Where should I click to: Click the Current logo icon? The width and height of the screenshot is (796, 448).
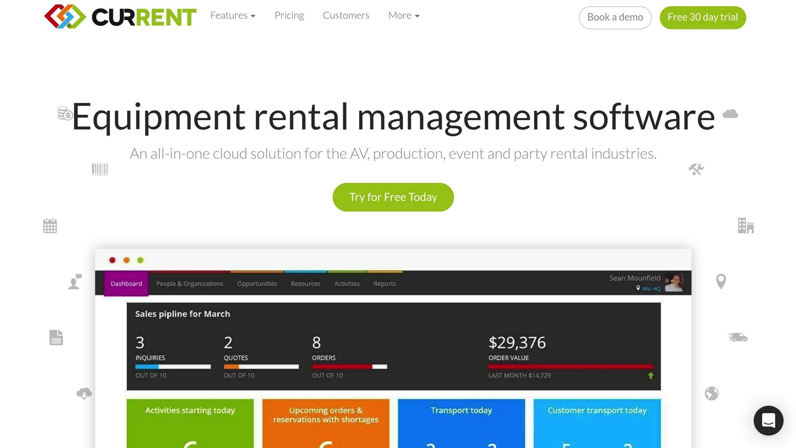point(65,17)
